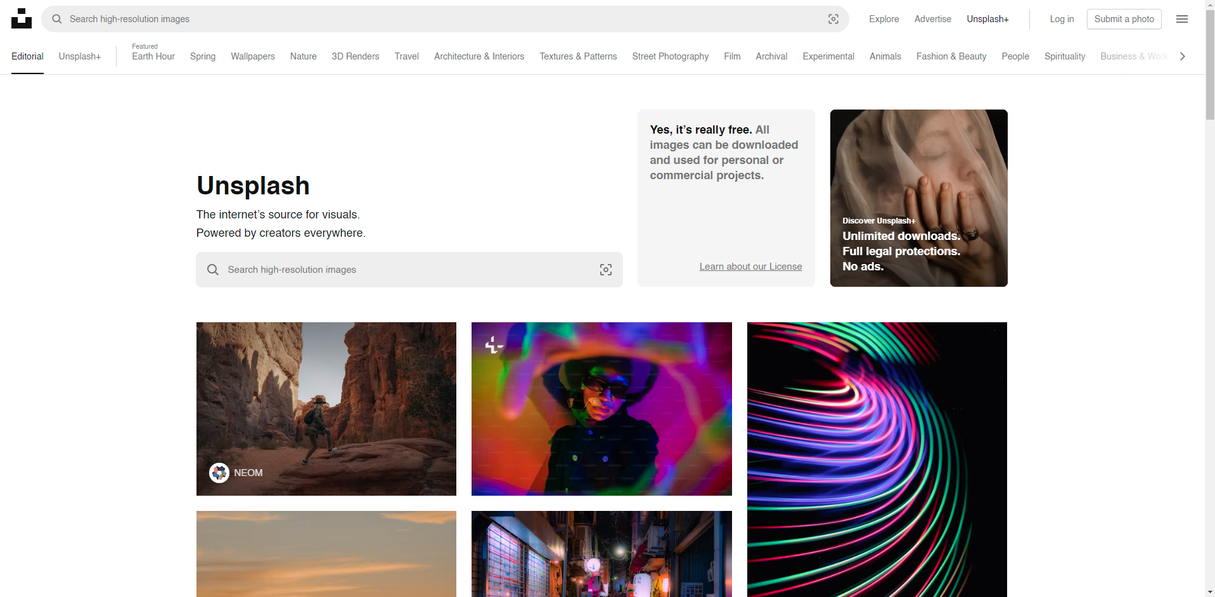Click Log in
This screenshot has width=1215, height=597.
1062,19
